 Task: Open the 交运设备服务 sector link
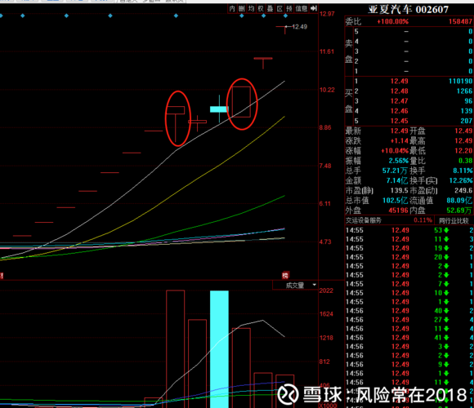point(364,220)
